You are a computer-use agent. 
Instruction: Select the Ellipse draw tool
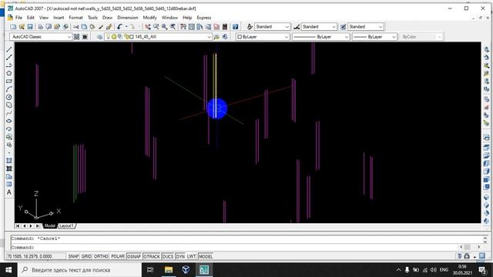[9, 121]
